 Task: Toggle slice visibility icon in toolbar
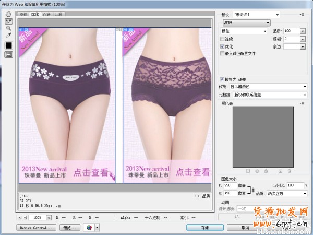click(x=8, y=54)
